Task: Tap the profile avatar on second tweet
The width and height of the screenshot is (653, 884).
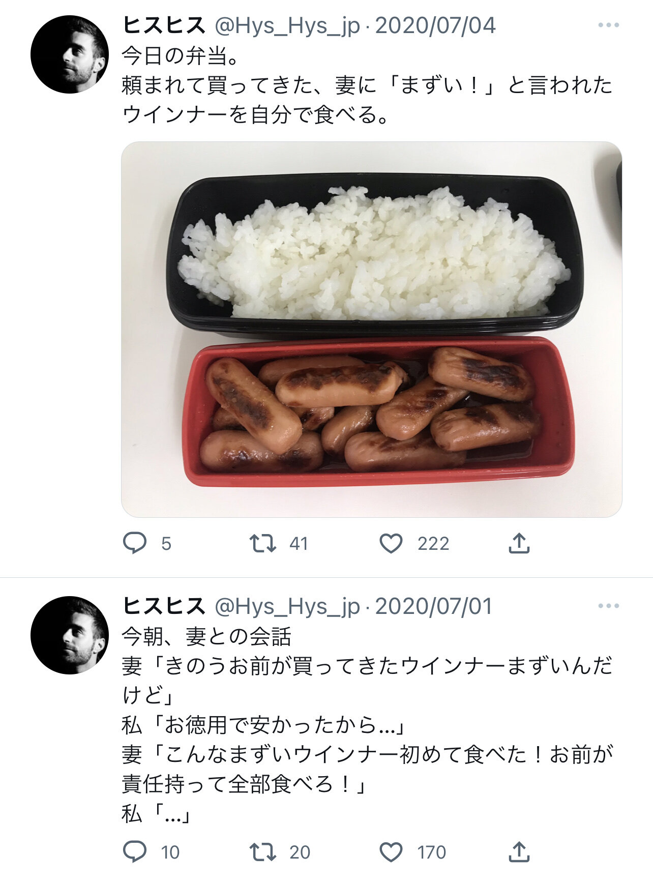Action: point(70,635)
